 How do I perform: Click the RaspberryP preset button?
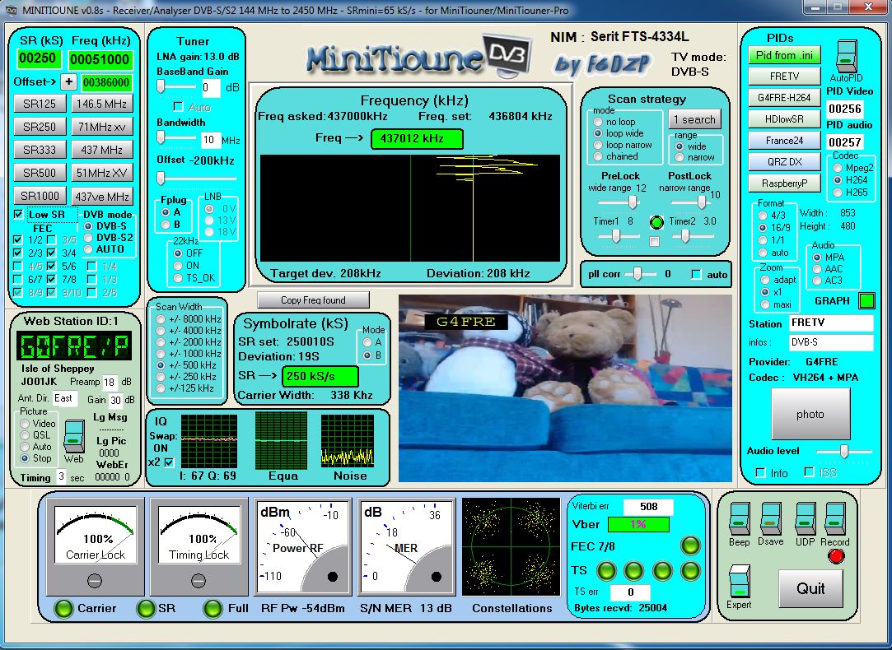[x=784, y=183]
